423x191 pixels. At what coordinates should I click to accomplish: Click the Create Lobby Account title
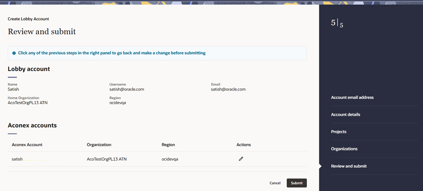28,19
